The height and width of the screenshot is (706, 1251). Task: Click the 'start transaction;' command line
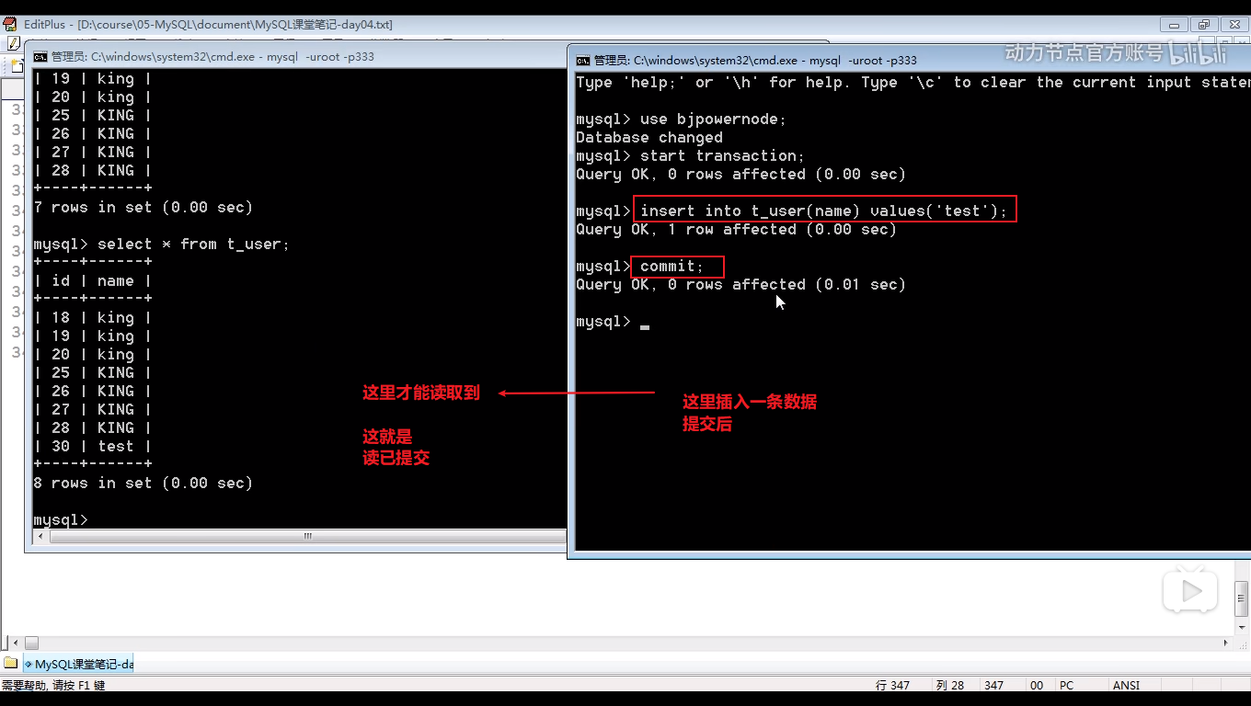(x=691, y=155)
